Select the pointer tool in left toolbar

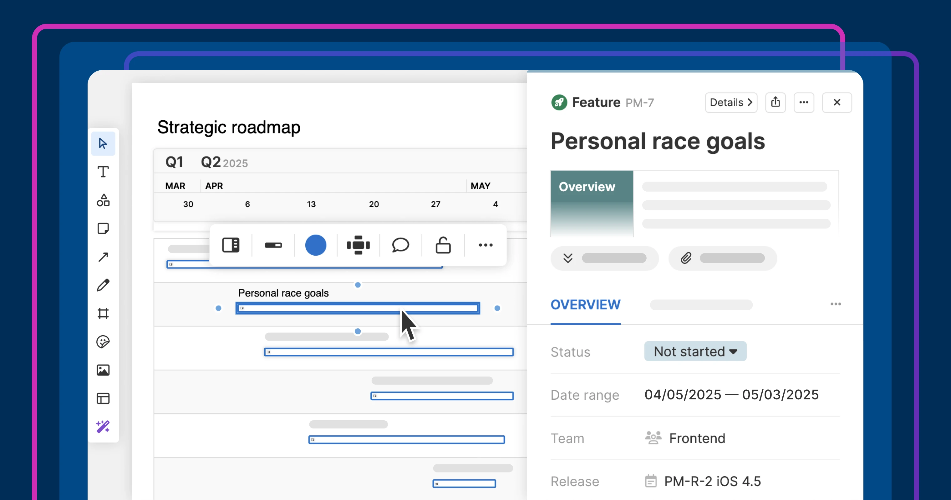pyautogui.click(x=103, y=143)
